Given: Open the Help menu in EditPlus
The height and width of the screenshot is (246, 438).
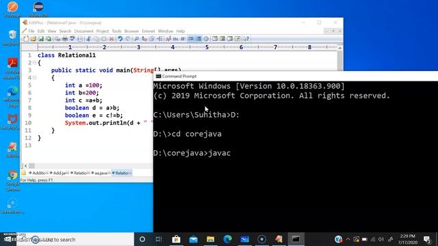Looking at the screenshot, I should 181,31.
